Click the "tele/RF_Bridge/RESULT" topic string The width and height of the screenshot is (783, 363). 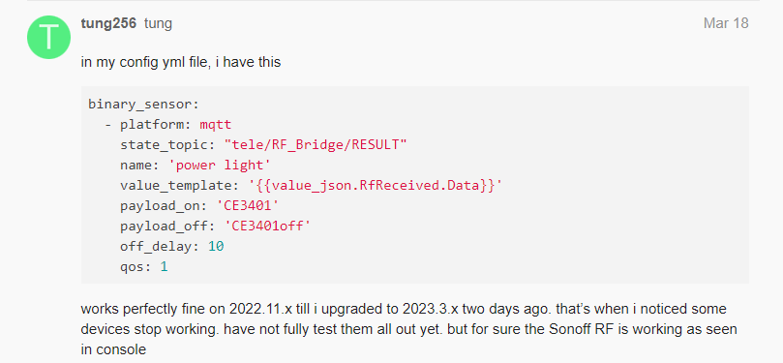316,145
